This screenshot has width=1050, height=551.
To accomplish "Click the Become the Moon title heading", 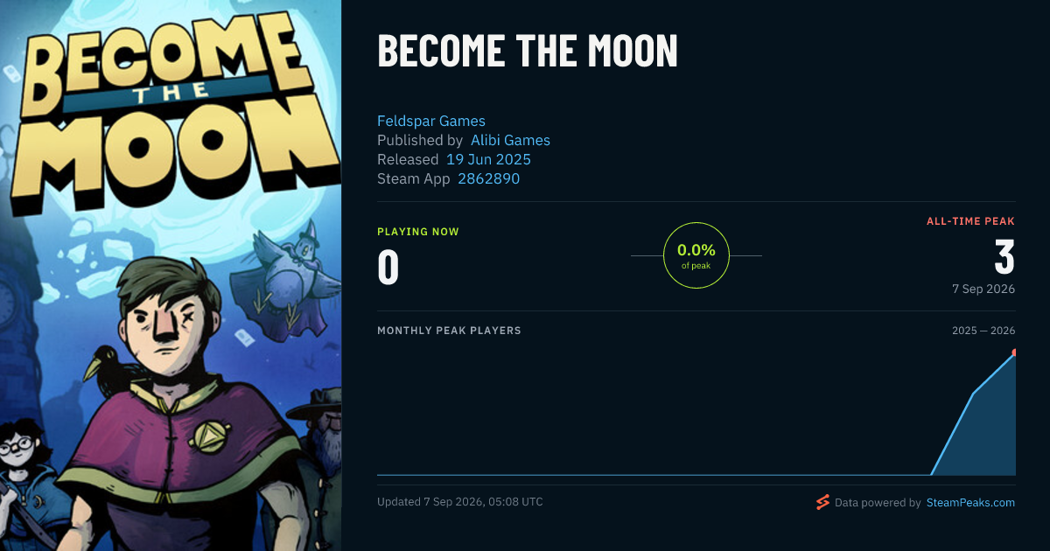I will point(528,52).
